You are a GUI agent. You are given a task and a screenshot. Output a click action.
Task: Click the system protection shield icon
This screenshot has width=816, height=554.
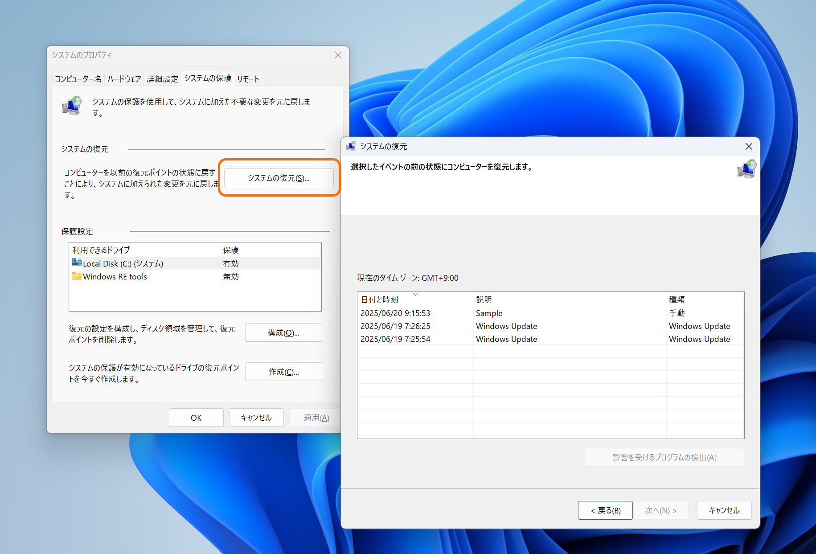click(71, 106)
